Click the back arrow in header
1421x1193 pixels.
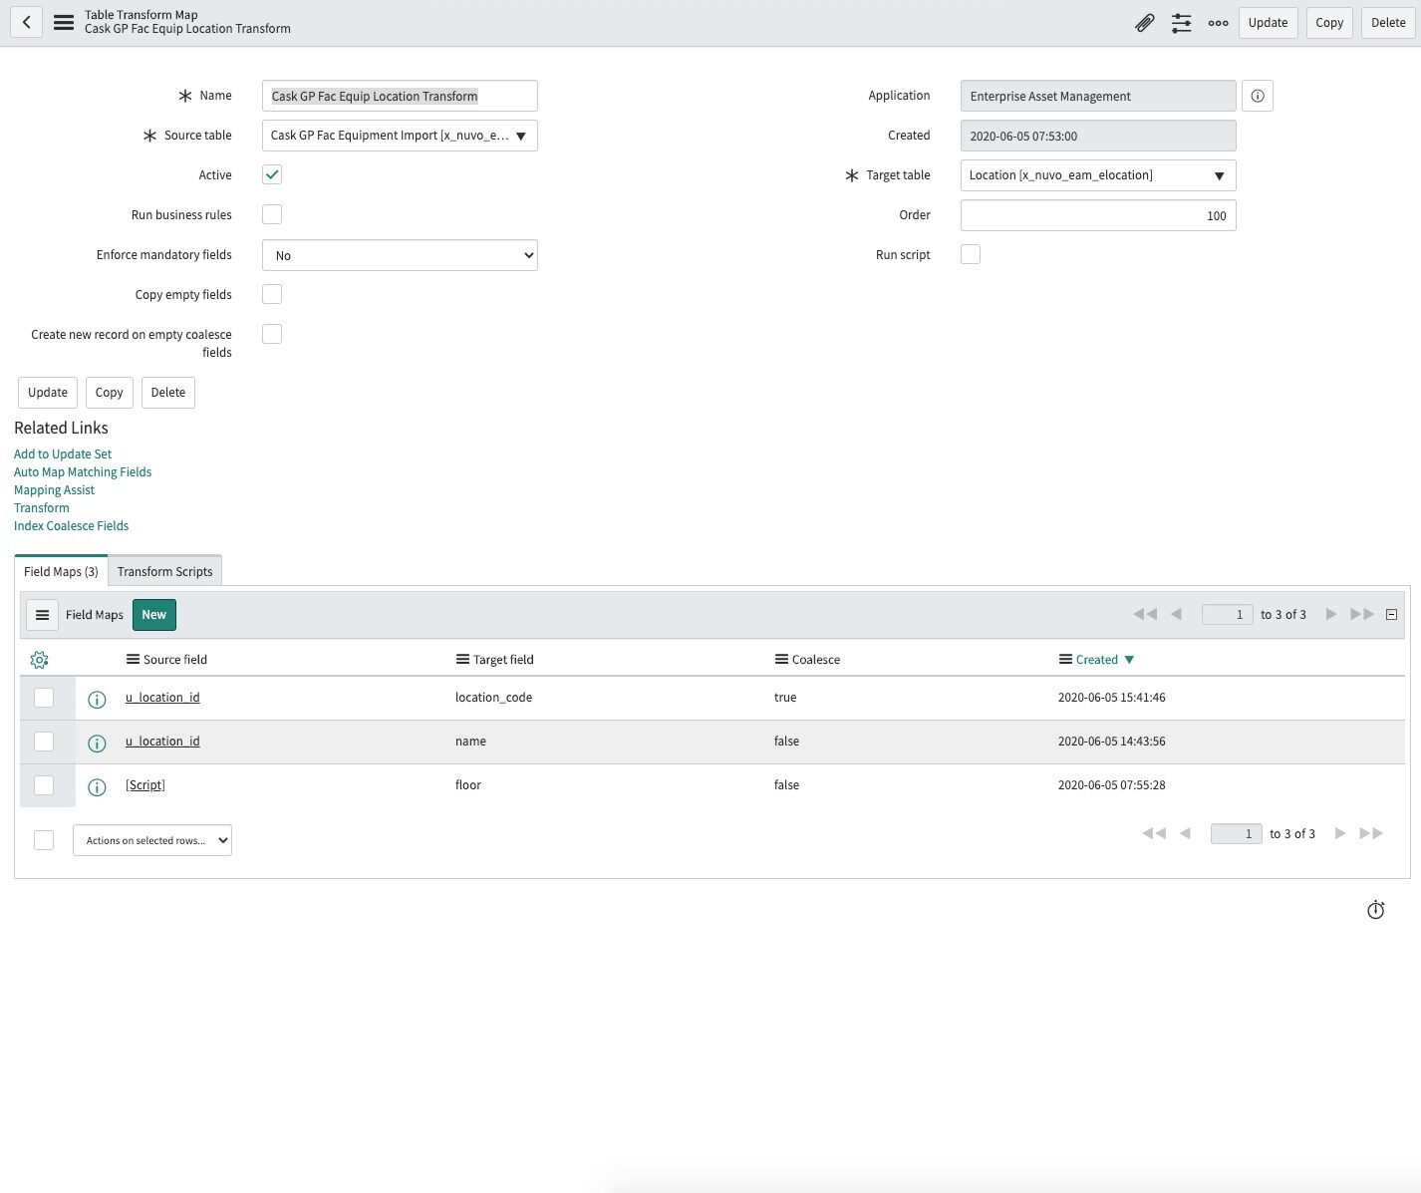click(x=27, y=22)
